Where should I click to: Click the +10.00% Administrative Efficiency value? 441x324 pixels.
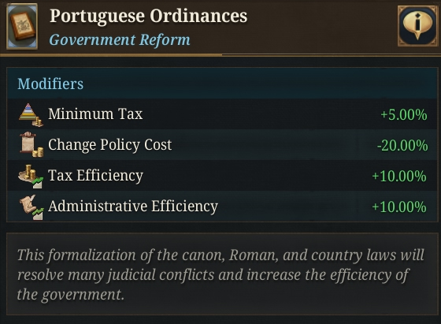click(398, 207)
